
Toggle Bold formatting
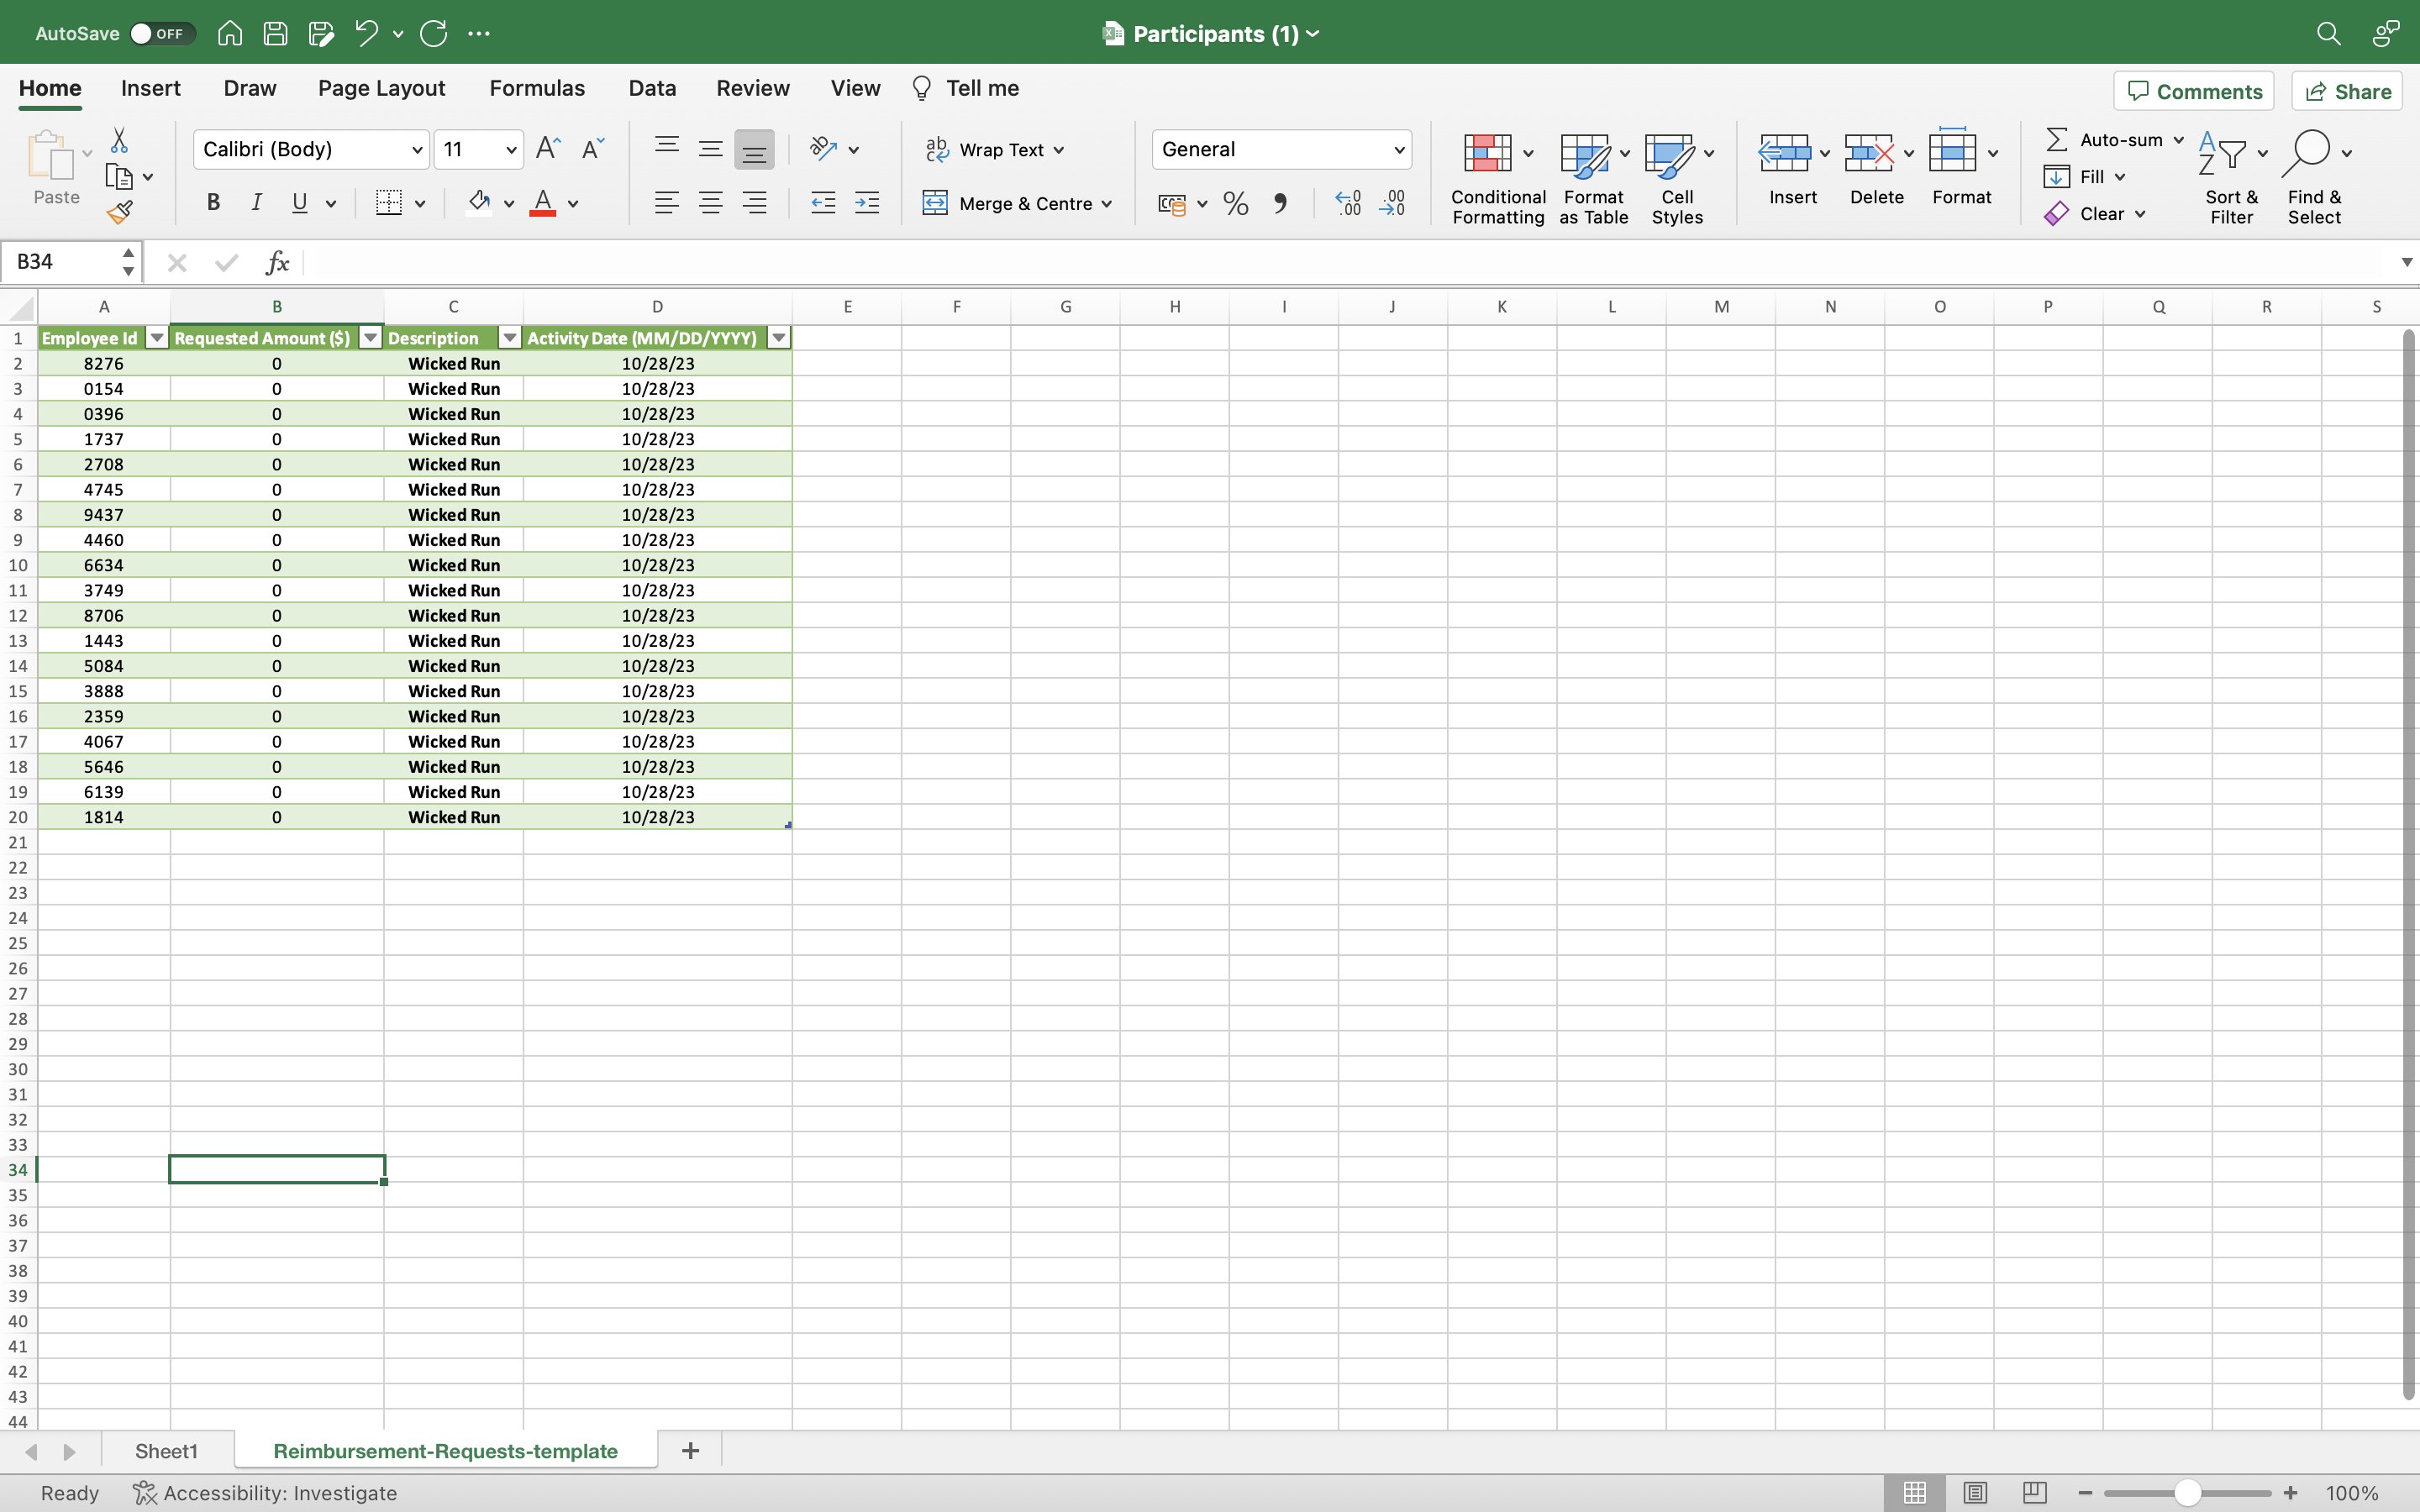coord(213,203)
